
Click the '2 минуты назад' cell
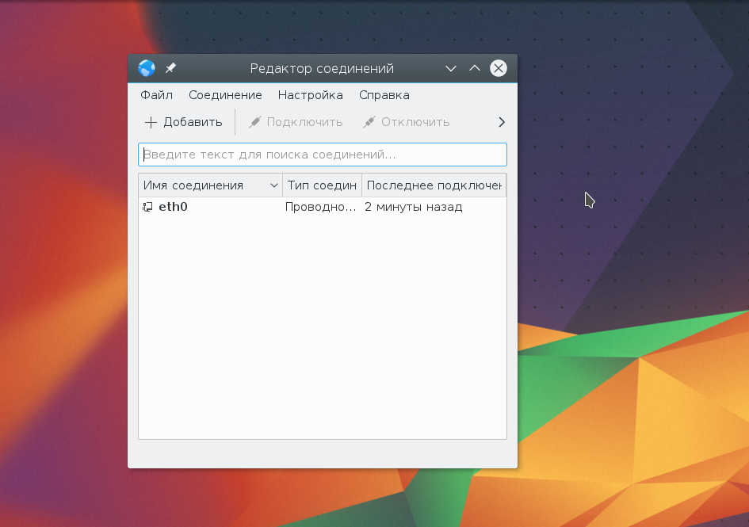(x=413, y=208)
